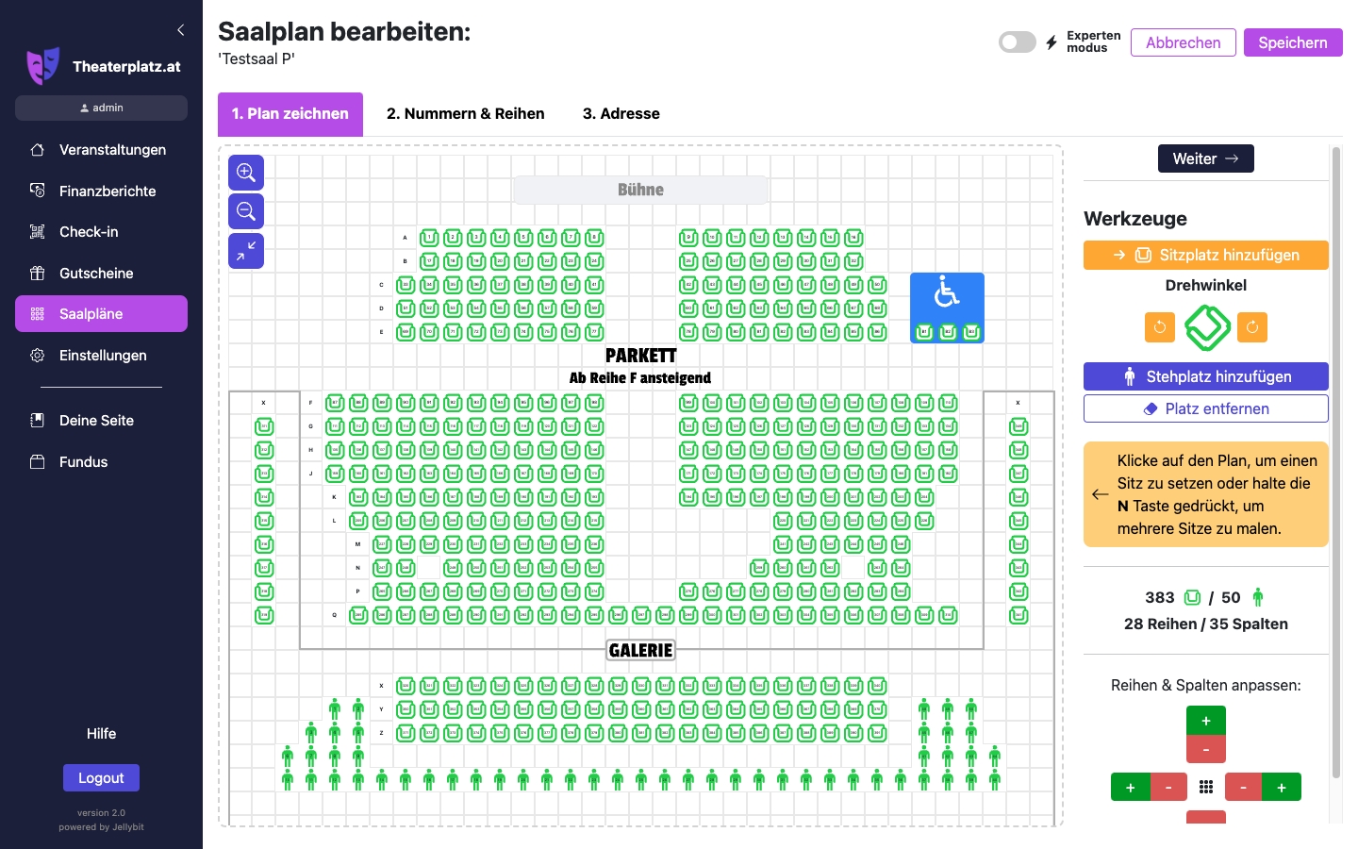Open the grid icon between column steppers
This screenshot has width=1358, height=849.
pyautogui.click(x=1206, y=786)
